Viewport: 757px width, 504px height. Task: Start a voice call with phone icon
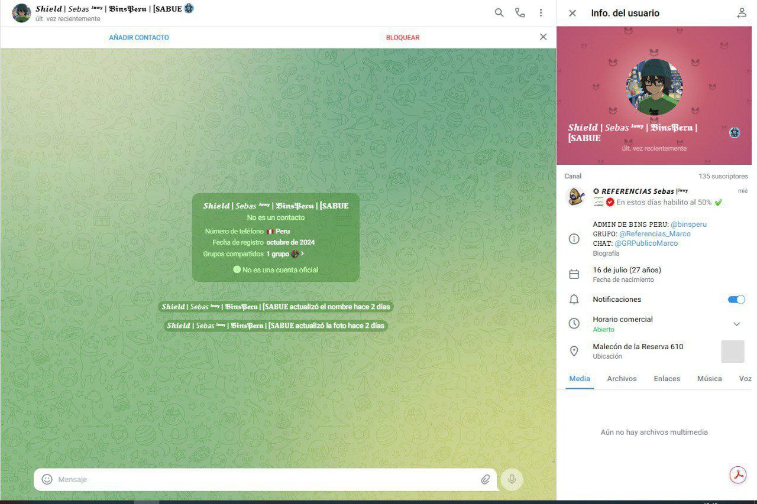coord(520,12)
